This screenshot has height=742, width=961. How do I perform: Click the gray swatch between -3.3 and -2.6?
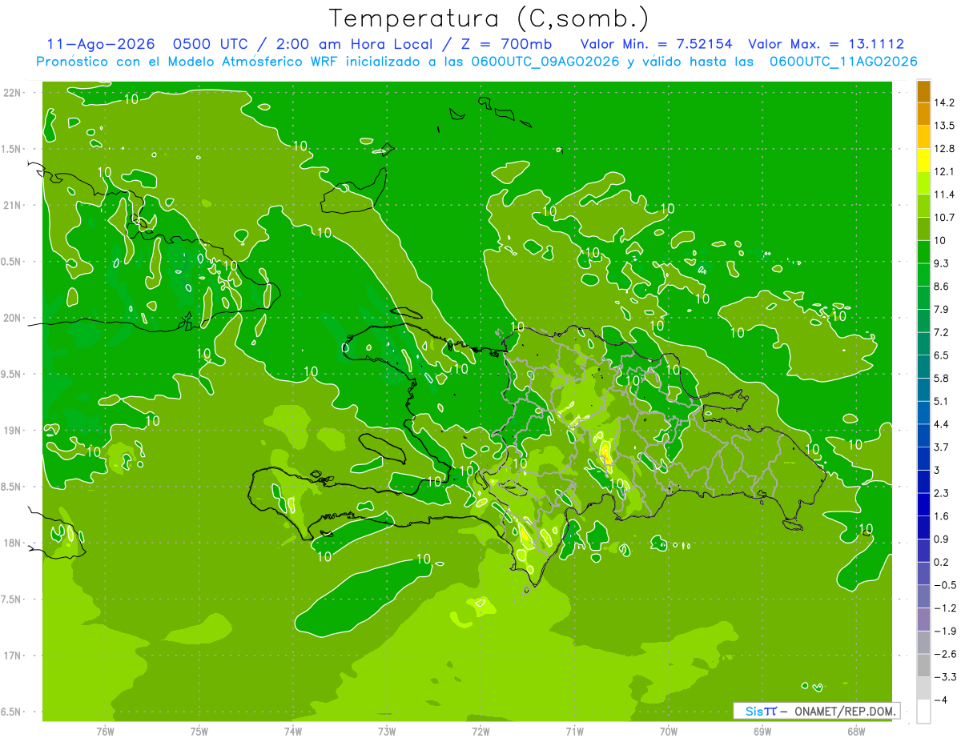923,665
